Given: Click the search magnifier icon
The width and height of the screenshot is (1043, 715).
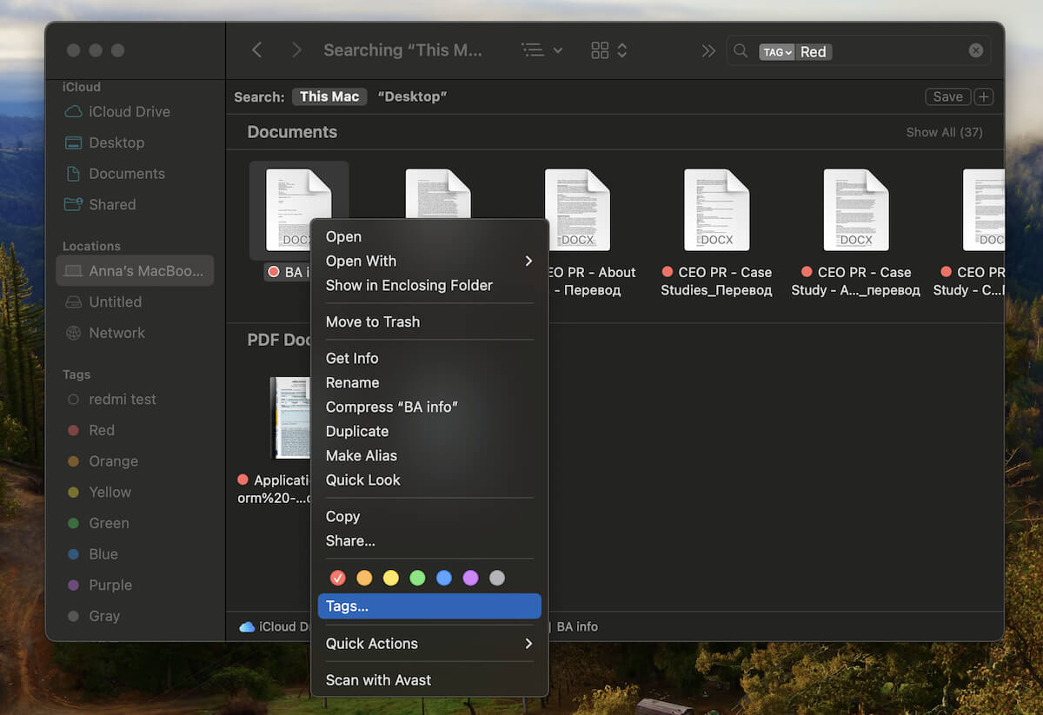Looking at the screenshot, I should click(741, 51).
